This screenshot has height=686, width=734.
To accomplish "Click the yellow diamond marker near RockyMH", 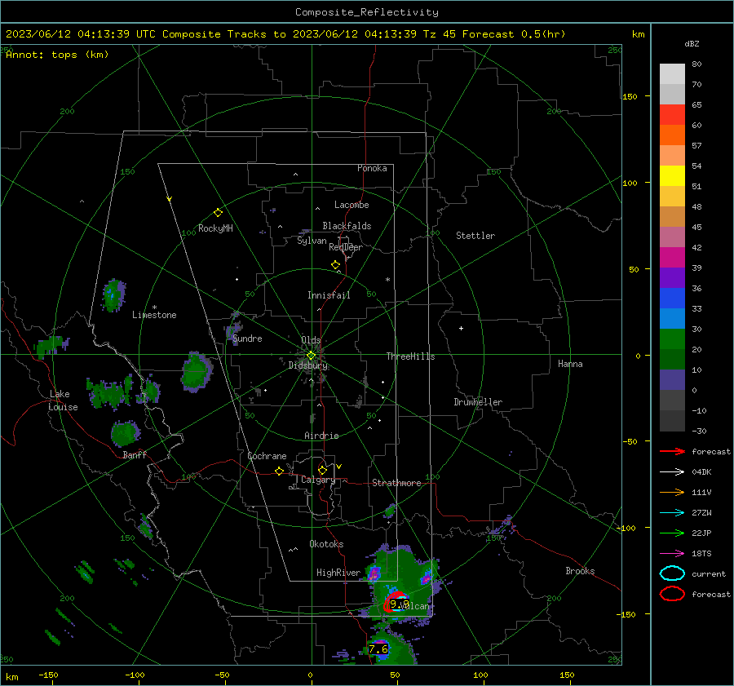I will click(218, 213).
